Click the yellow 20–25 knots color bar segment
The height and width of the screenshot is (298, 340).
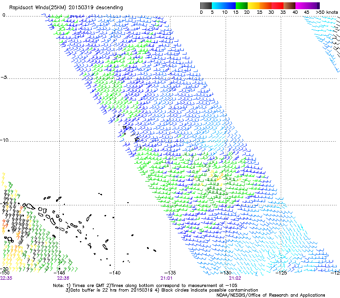point(254,6)
